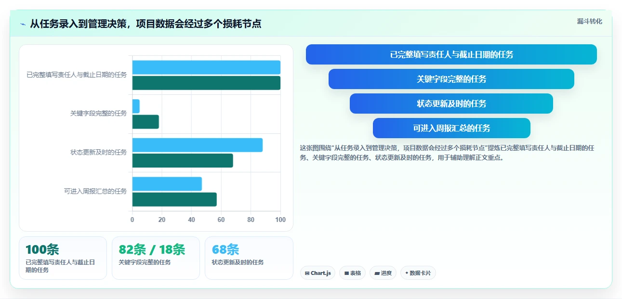
Task: Click the chart axis label 状态更新及时的任务
Action: tap(98, 152)
